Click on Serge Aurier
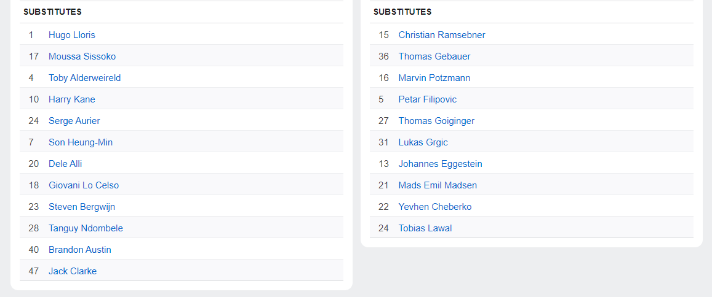Screen dimensions: 712x297 74,121
